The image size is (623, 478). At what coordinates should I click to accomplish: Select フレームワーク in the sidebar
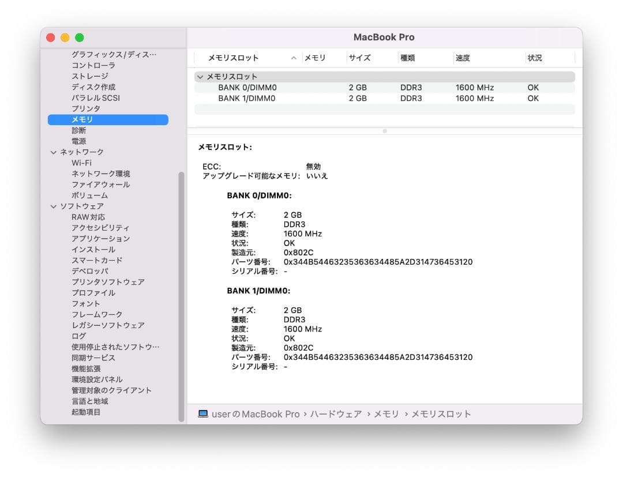97,314
